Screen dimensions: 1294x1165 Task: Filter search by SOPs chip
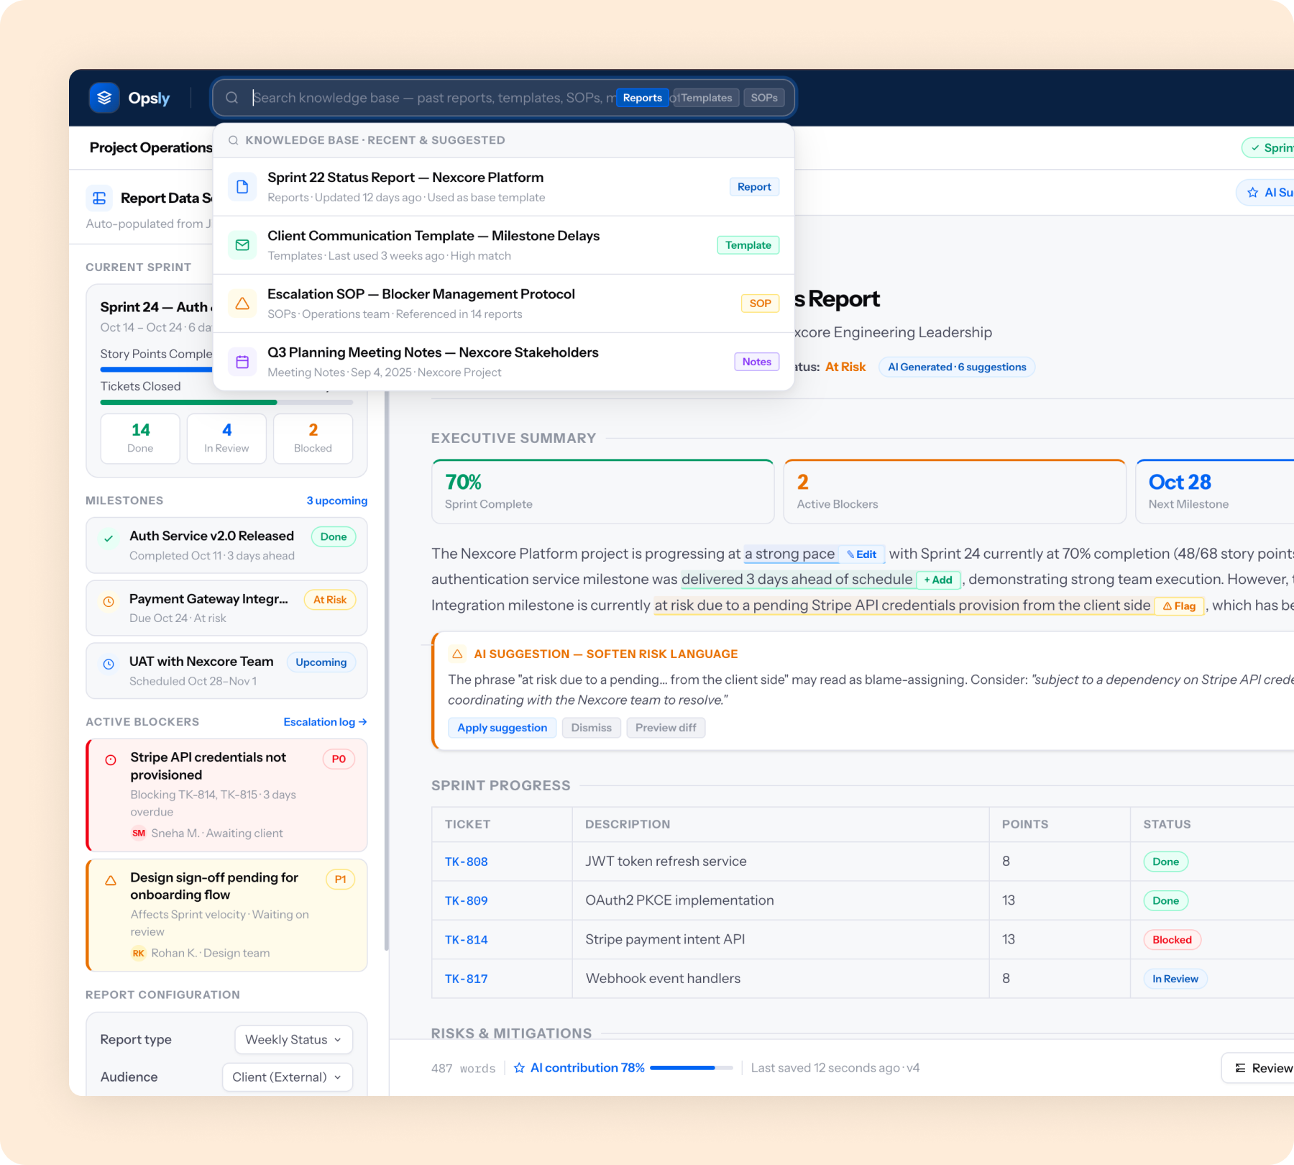click(764, 98)
